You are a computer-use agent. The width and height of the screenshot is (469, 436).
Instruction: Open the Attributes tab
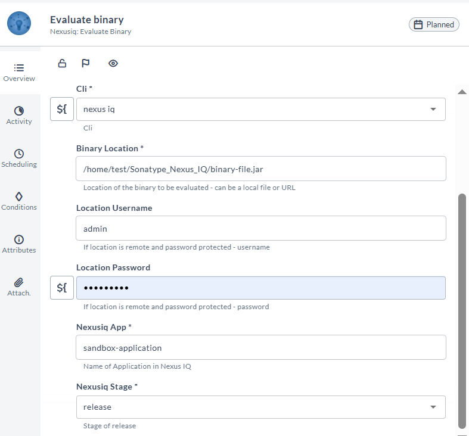point(19,244)
